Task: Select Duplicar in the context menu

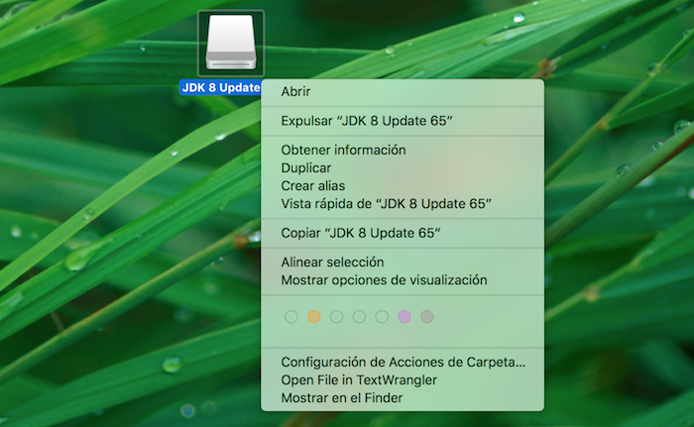Action: click(x=306, y=168)
